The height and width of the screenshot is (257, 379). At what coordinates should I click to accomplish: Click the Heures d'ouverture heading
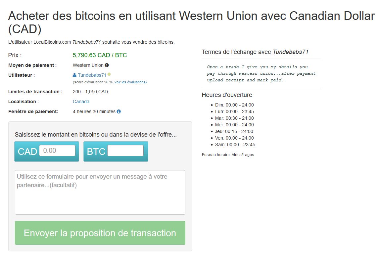coord(227,95)
